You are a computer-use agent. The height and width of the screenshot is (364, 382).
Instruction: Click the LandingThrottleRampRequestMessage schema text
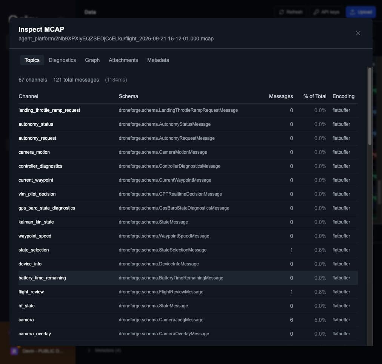178,110
